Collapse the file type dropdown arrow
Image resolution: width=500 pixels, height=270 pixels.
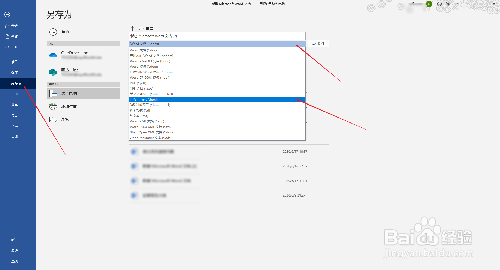click(303, 44)
